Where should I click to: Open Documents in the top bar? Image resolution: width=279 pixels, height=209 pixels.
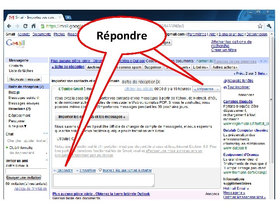point(41,34)
